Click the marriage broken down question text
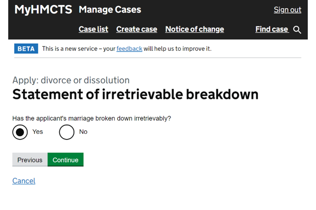This screenshot has height=210, width=316. click(92, 118)
